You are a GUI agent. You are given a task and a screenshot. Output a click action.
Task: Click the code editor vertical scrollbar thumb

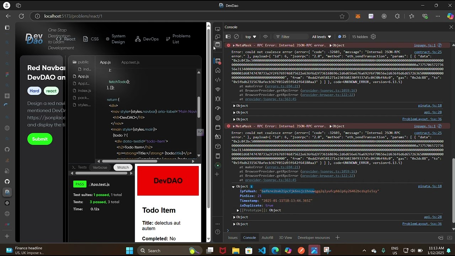(199, 107)
